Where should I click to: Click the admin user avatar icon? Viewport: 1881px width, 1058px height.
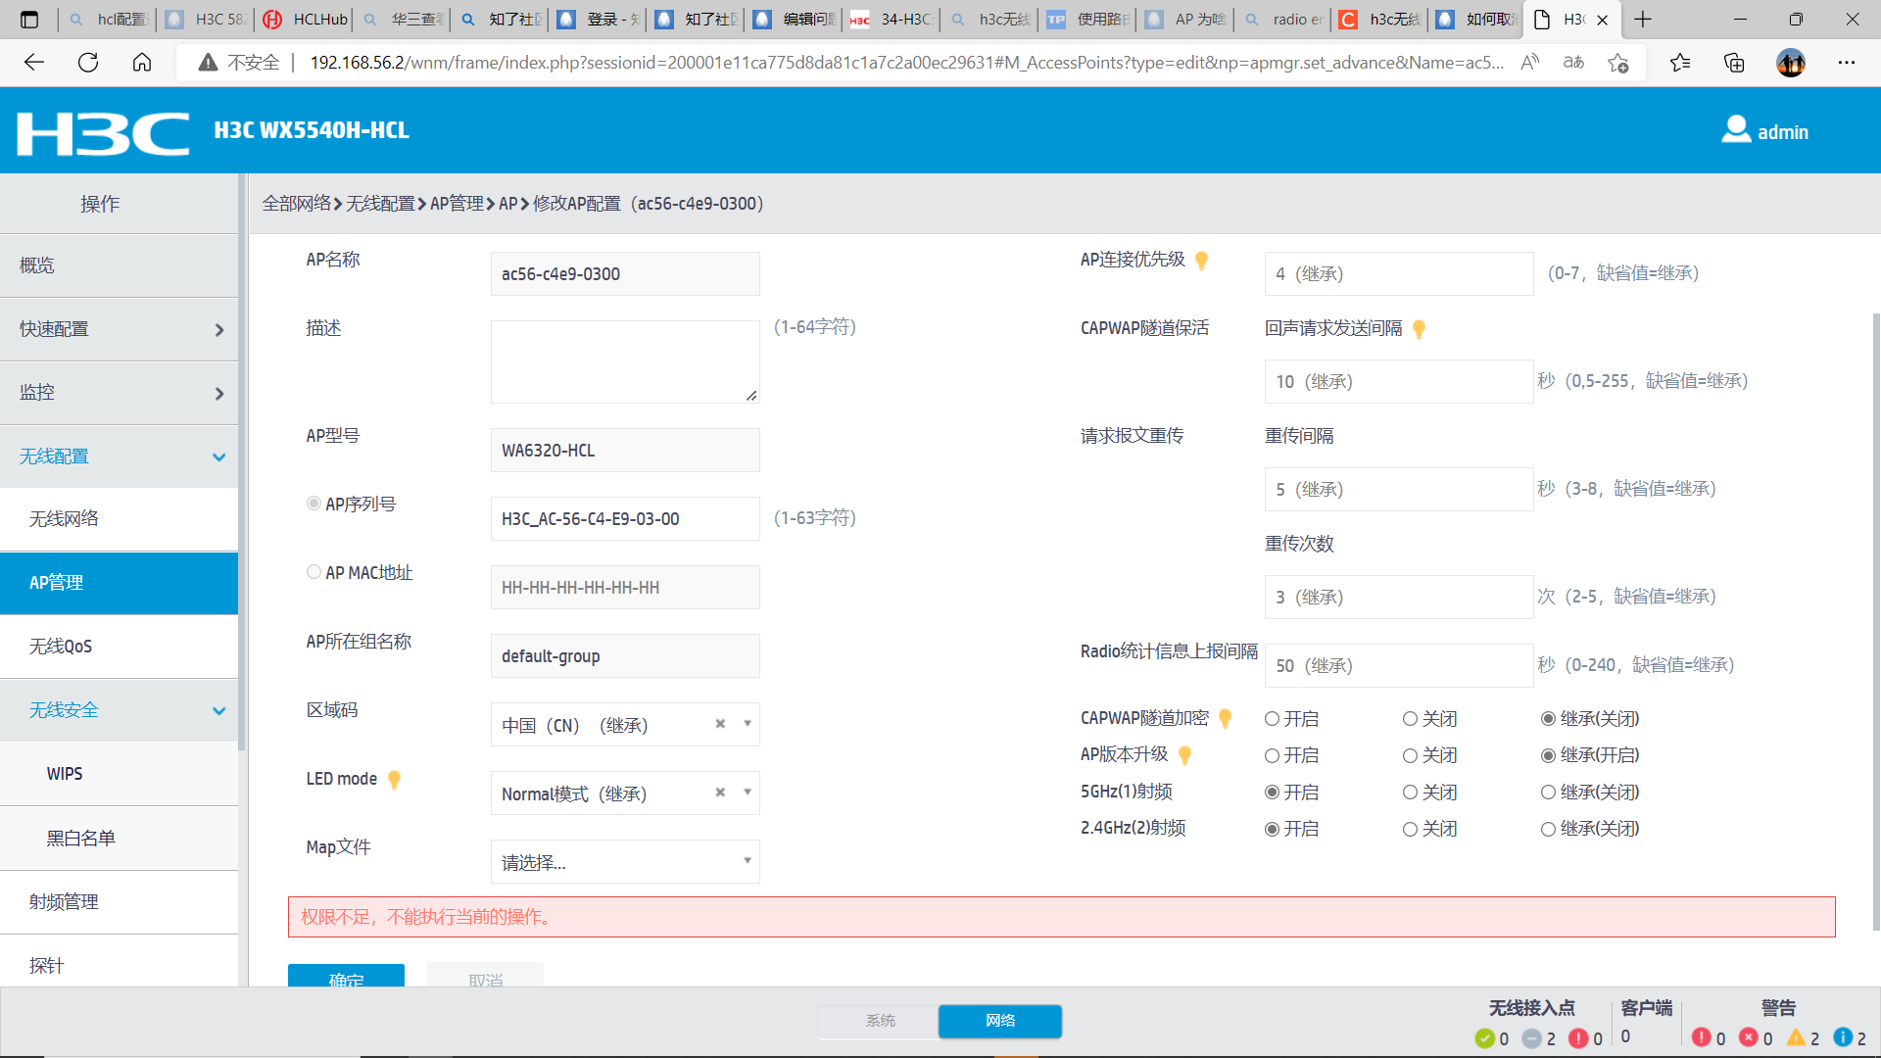coord(1736,130)
